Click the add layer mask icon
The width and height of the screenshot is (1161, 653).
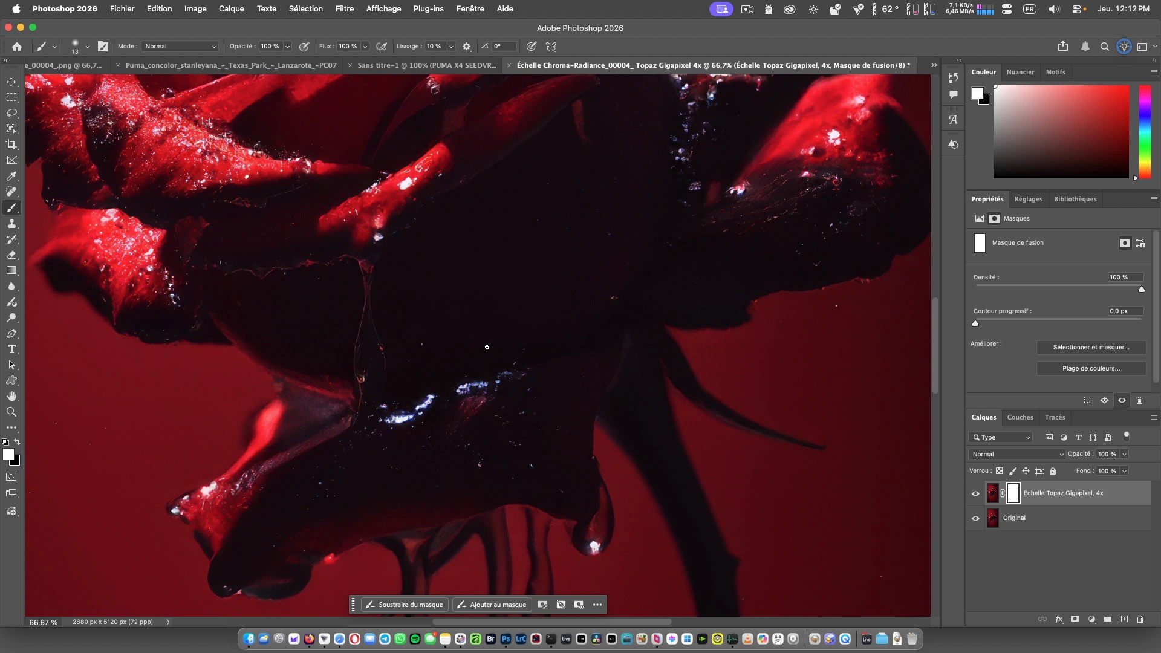tap(1075, 619)
